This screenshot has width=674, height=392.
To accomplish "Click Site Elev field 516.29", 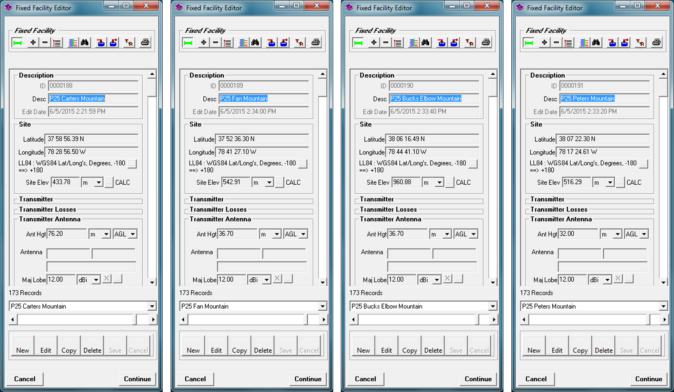I will click(x=576, y=182).
